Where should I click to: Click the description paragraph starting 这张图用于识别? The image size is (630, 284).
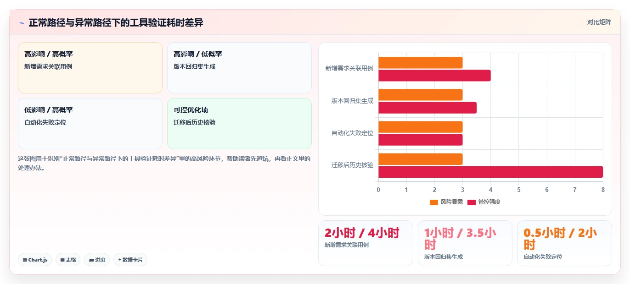point(164,163)
